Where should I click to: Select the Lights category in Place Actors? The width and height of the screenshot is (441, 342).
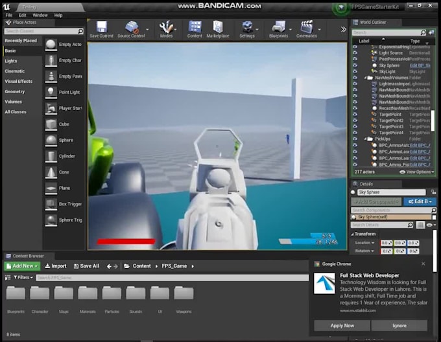(11, 61)
